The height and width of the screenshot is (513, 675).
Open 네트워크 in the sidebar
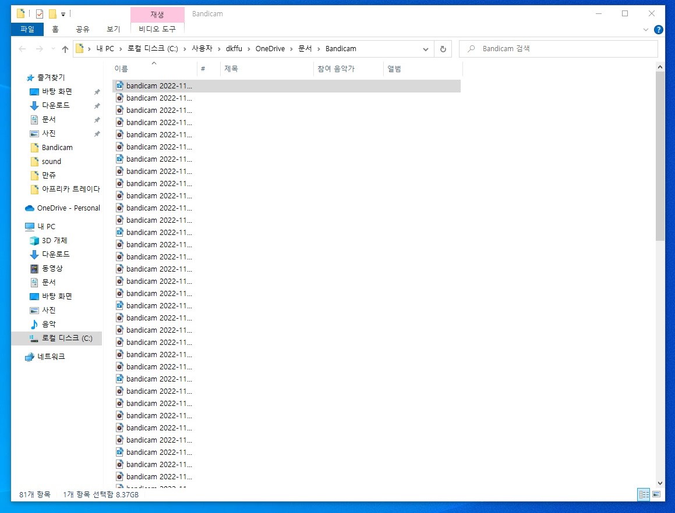45,357
